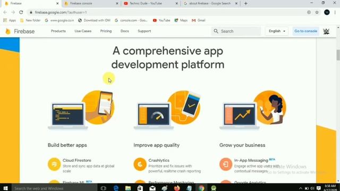This screenshot has height=191, width=340.
Task: Open Maps bookmark
Action: (181, 20)
